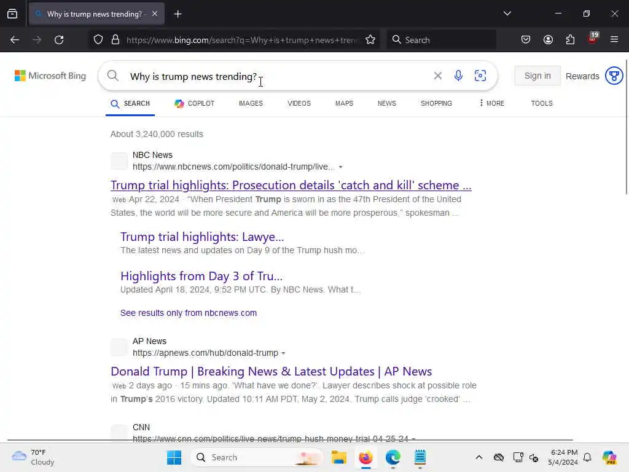Close the 'Why is trump news trending?' tab
Image resolution: width=629 pixels, height=472 pixels.
(x=155, y=14)
